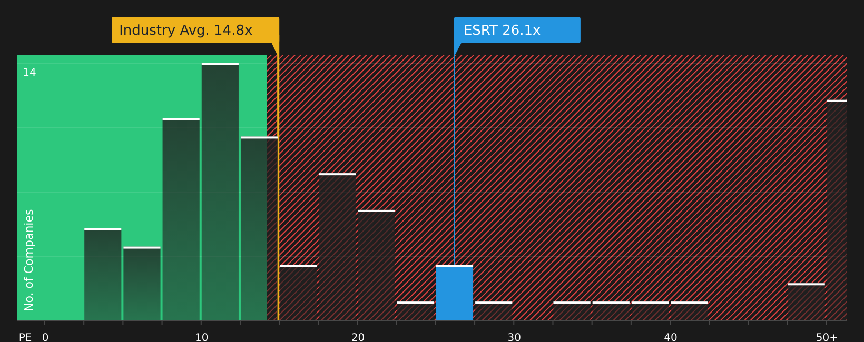Click the '40' x-axis tick label
This screenshot has width=864, height=342.
click(x=671, y=337)
